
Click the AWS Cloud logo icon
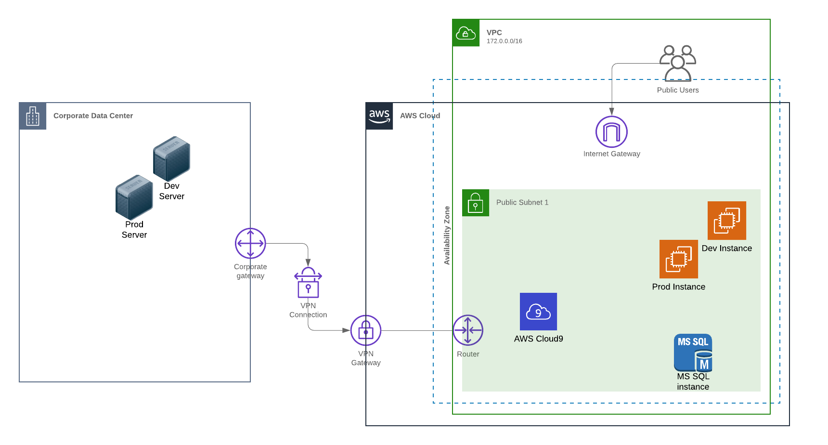click(x=379, y=116)
